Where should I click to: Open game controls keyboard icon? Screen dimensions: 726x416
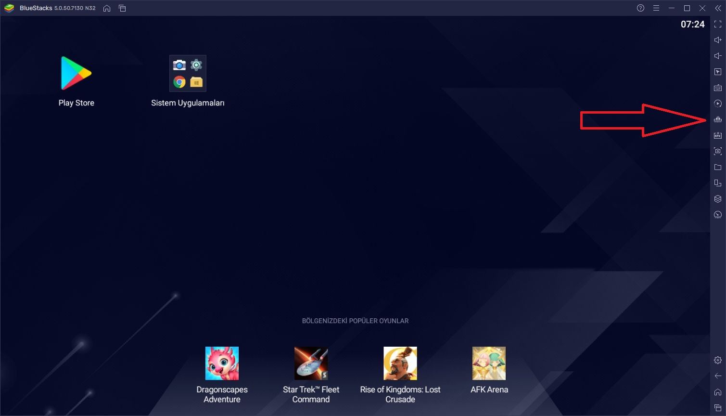[x=718, y=88]
